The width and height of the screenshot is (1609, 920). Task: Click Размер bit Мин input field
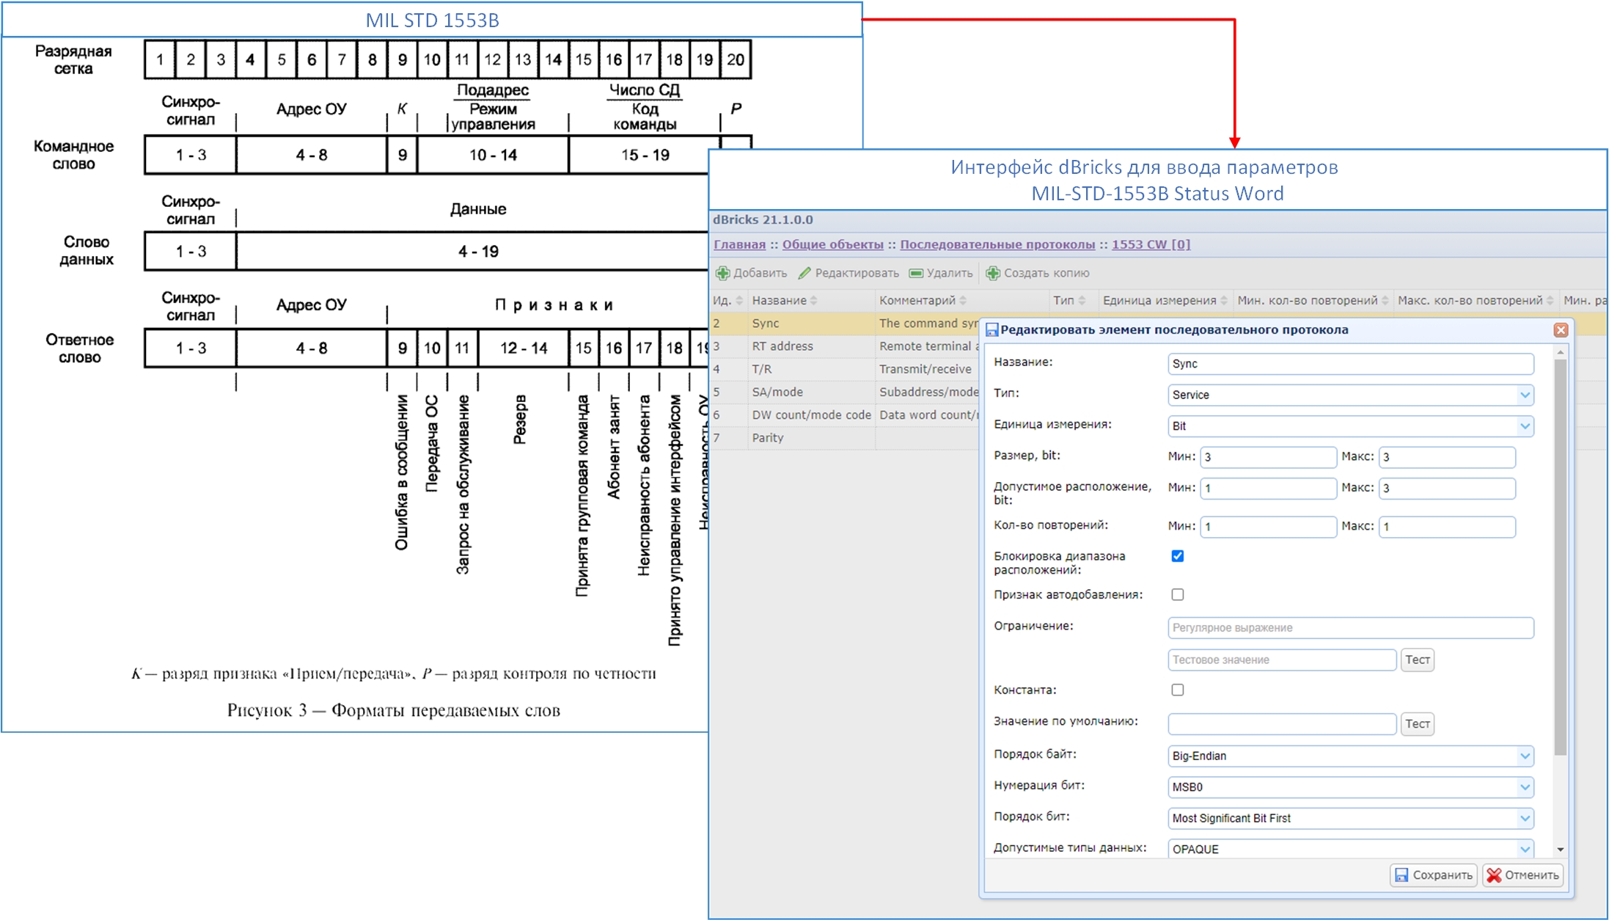click(1268, 458)
